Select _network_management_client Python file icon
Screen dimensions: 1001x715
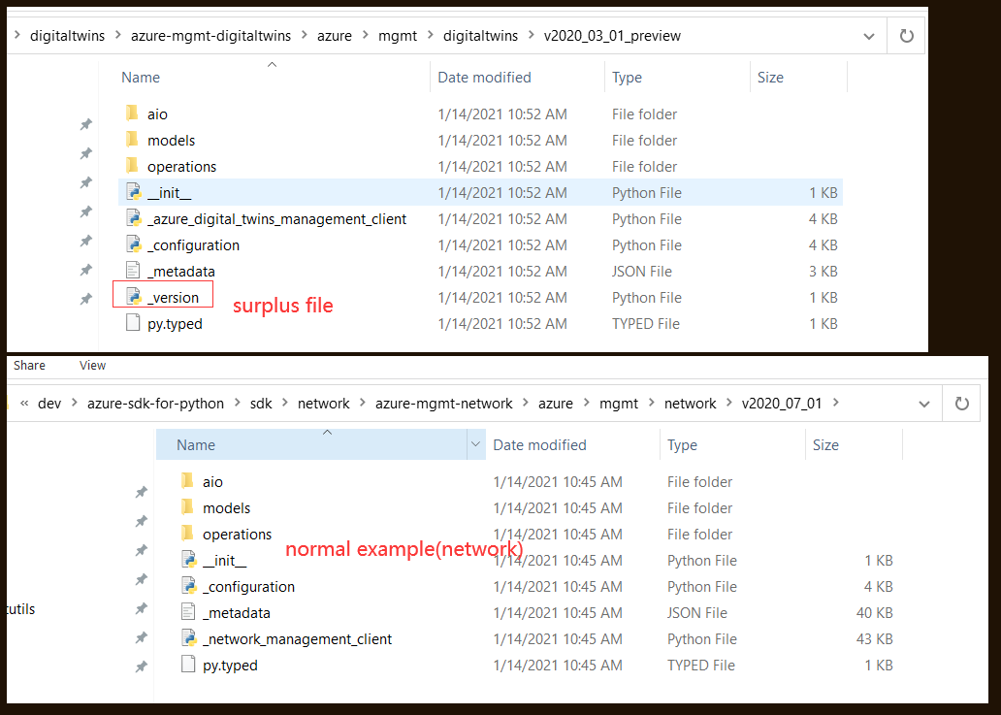[189, 638]
